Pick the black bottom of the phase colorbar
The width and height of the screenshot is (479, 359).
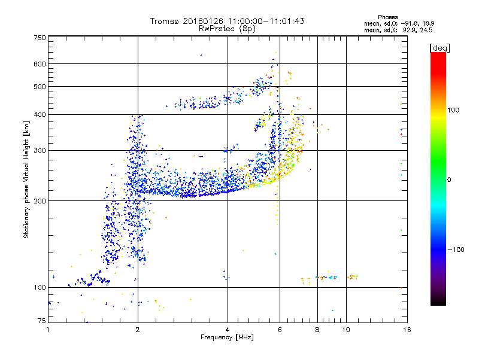(x=438, y=301)
